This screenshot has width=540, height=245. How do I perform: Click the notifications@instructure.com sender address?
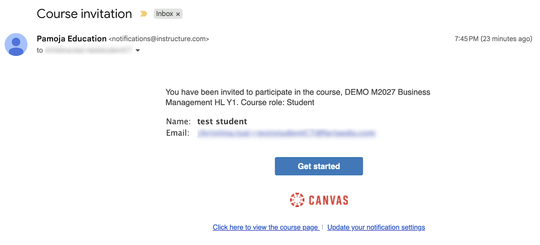(159, 39)
